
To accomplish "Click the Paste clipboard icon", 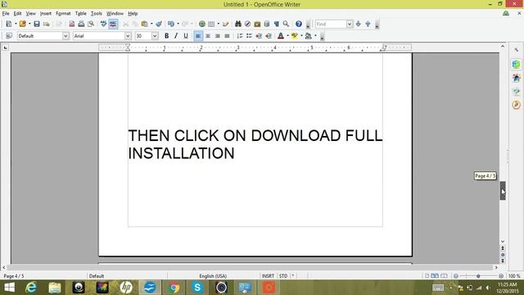I will 144,24.
